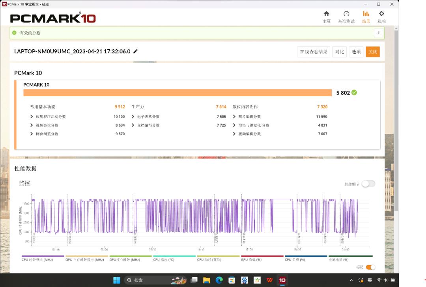Click the pencil icon to rename result

click(136, 51)
